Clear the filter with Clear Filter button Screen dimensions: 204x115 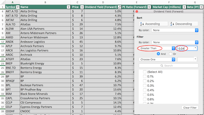click(190, 108)
